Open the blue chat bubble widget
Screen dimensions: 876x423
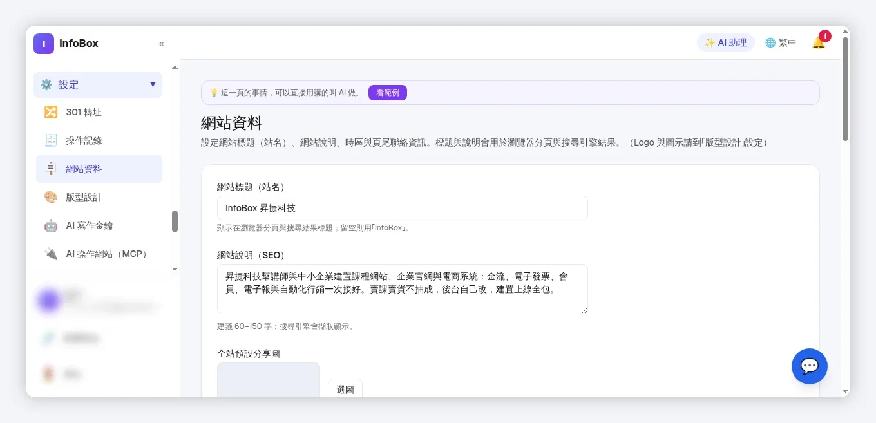810,366
